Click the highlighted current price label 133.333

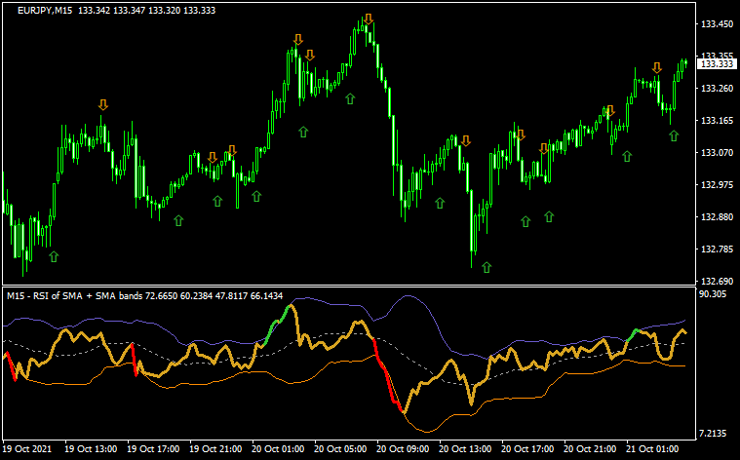click(x=718, y=64)
